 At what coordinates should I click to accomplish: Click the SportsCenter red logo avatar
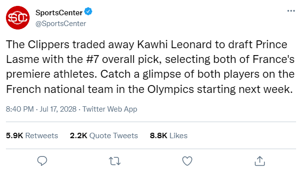click(18, 18)
